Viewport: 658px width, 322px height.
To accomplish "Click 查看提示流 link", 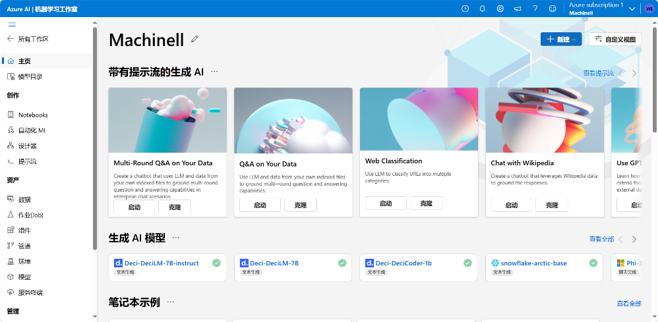I will (598, 73).
